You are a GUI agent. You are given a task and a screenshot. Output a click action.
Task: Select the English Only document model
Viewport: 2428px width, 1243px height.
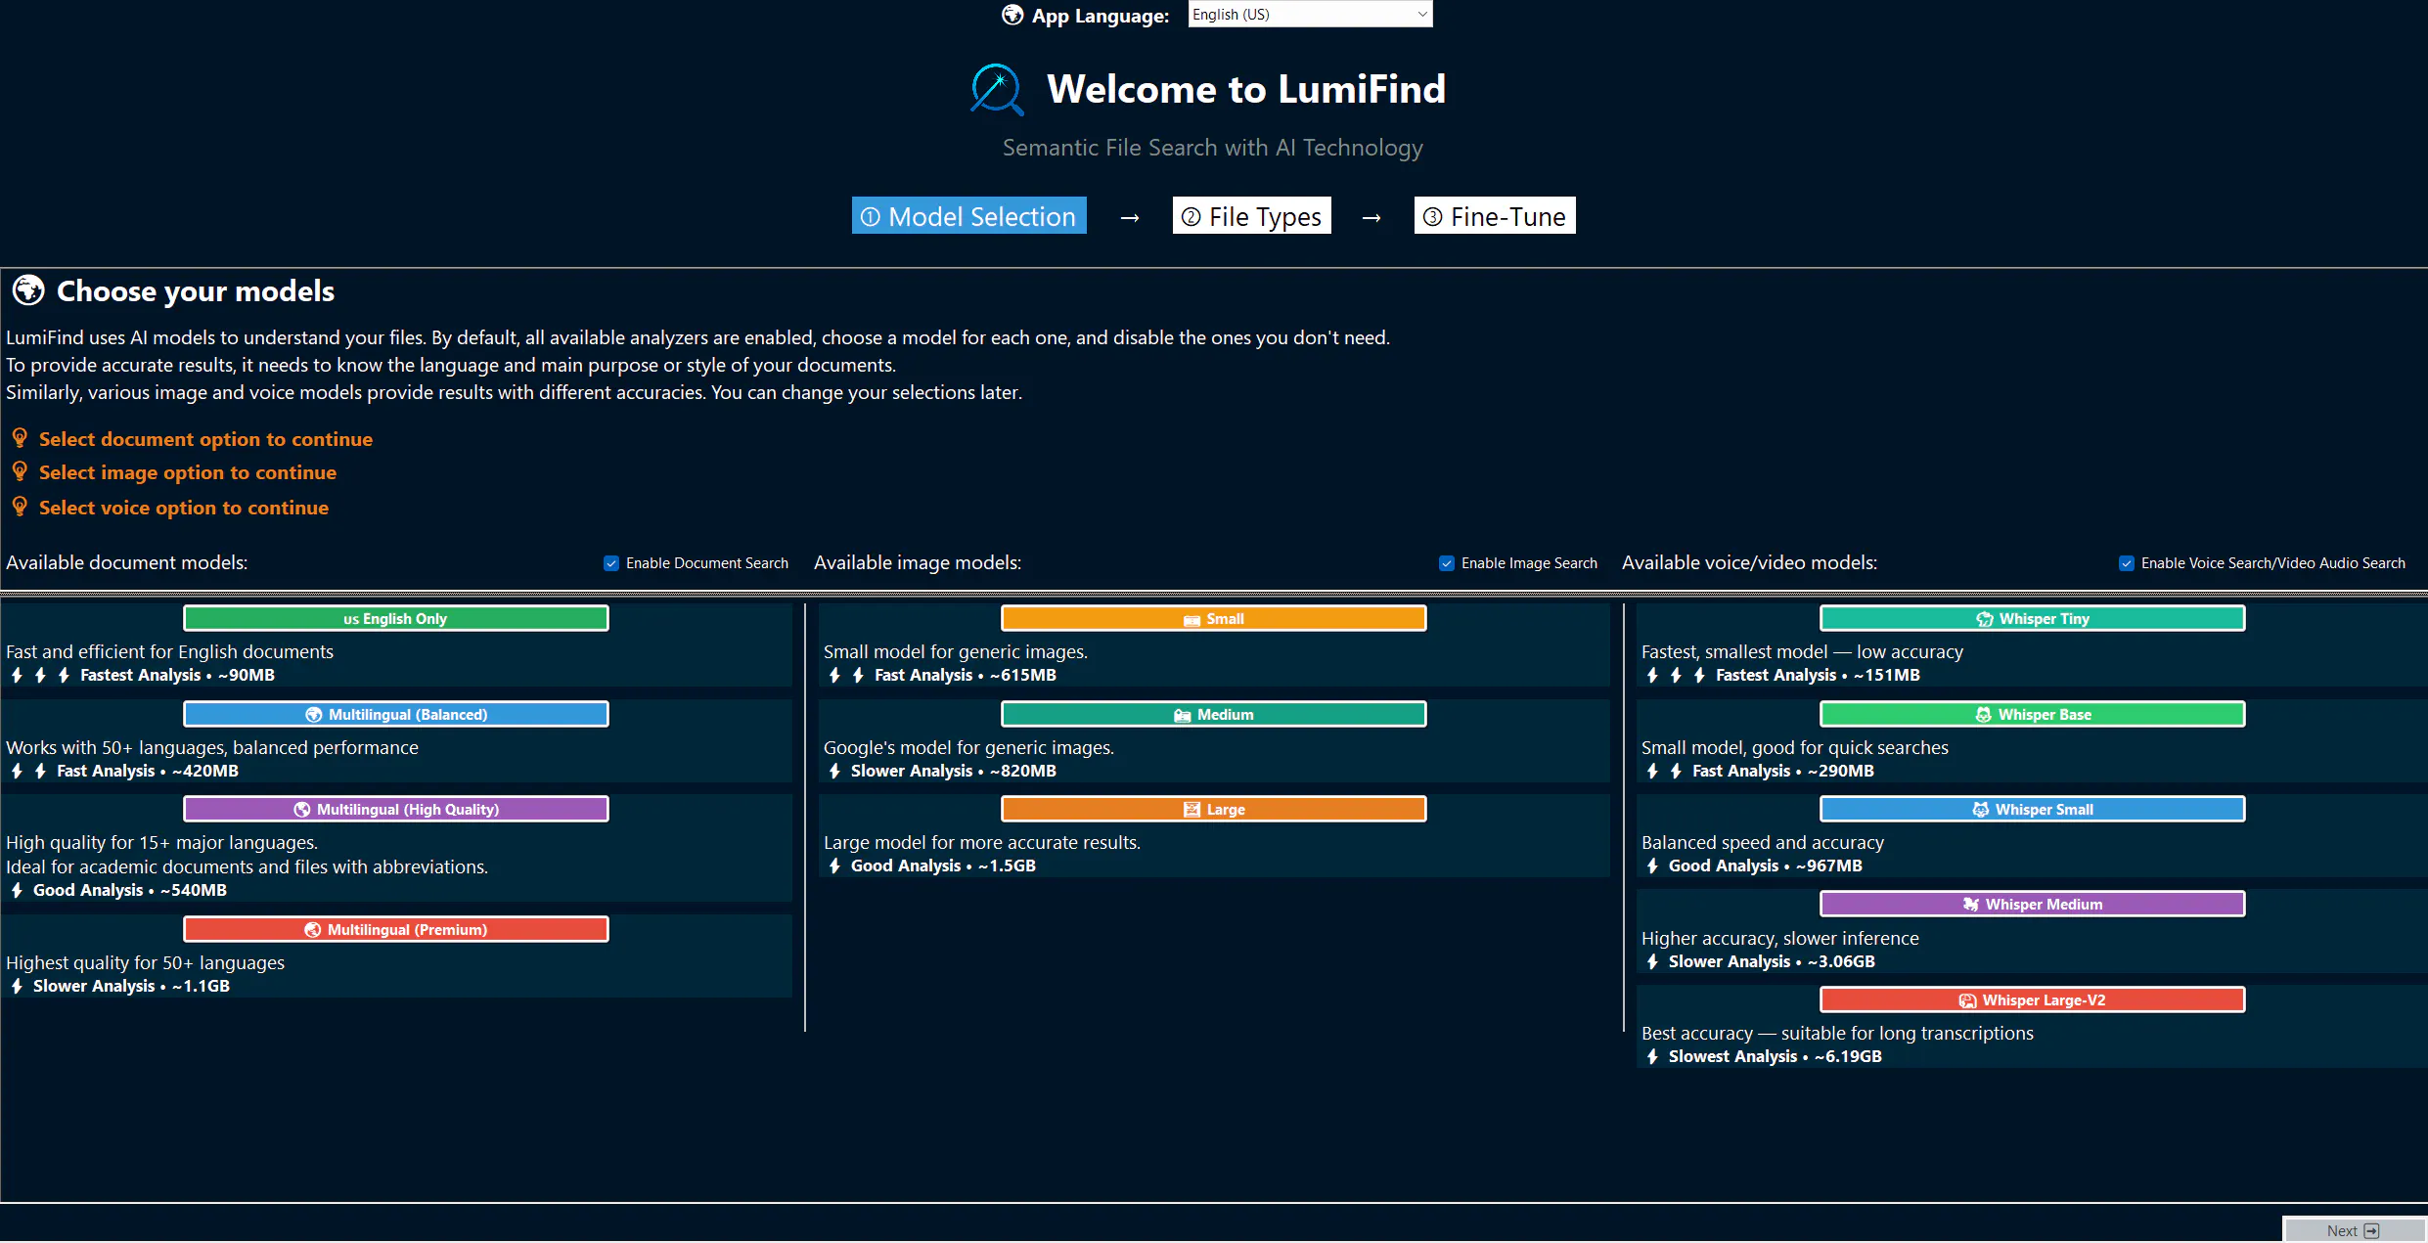pyautogui.click(x=395, y=618)
